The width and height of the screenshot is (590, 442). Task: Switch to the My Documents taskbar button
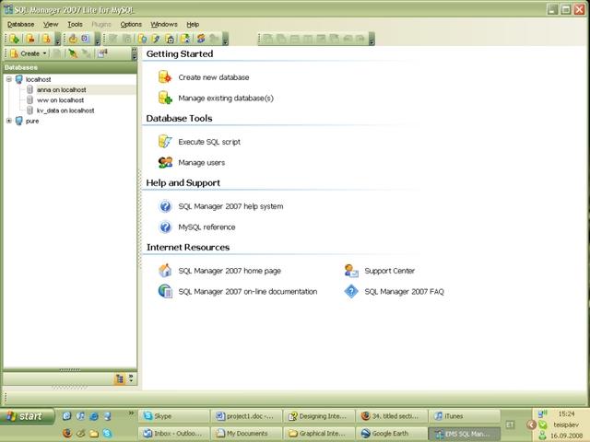(x=246, y=434)
